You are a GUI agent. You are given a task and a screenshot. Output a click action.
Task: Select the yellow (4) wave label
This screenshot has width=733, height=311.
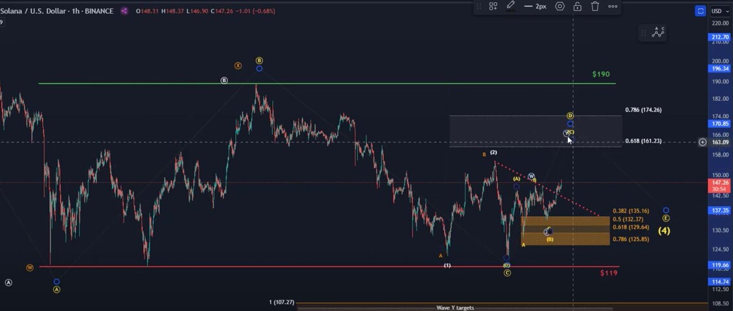point(664,231)
